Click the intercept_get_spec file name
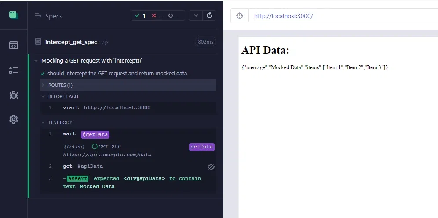The width and height of the screenshot is (438, 218). tap(71, 42)
